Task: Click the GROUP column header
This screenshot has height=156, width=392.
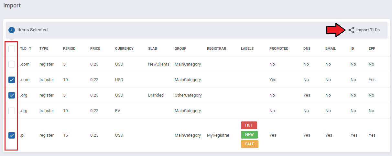Action: pos(180,49)
